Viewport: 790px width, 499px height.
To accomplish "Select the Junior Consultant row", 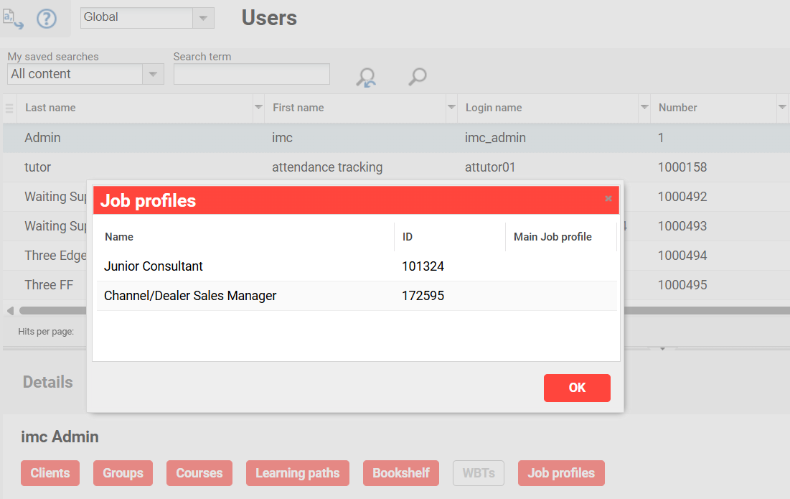I will 356,266.
